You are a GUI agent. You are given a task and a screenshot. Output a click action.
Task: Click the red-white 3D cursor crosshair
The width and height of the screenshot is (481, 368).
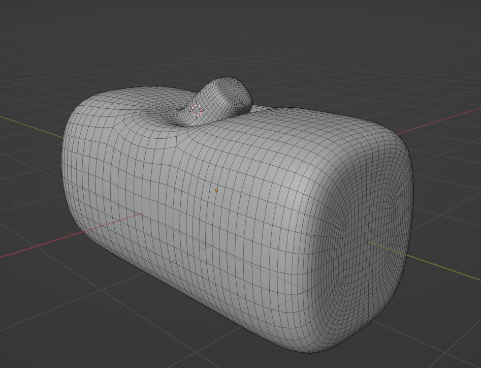[197, 110]
